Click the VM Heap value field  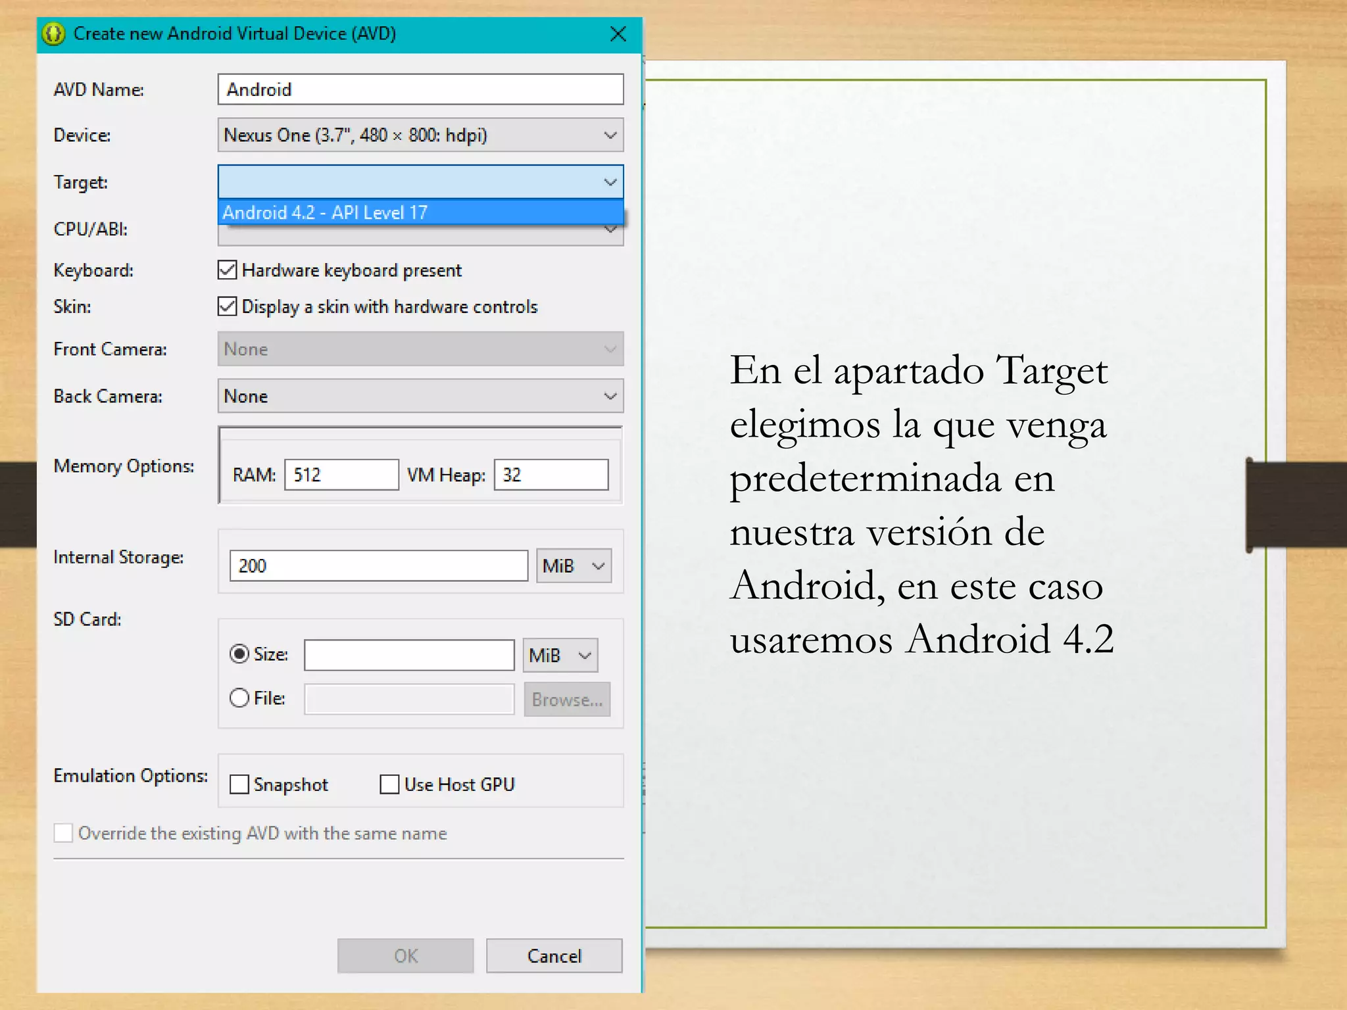point(551,475)
